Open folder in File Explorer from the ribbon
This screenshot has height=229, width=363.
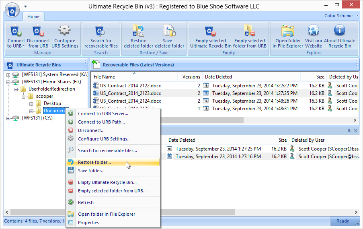click(x=288, y=31)
